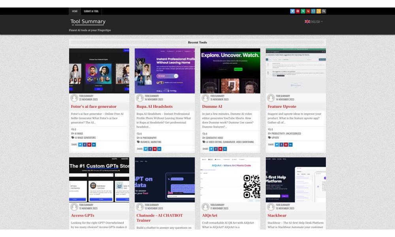395x237 pixels.
Task: Share Fotor's ai face generator on Twitter
Action: [x=80, y=145]
